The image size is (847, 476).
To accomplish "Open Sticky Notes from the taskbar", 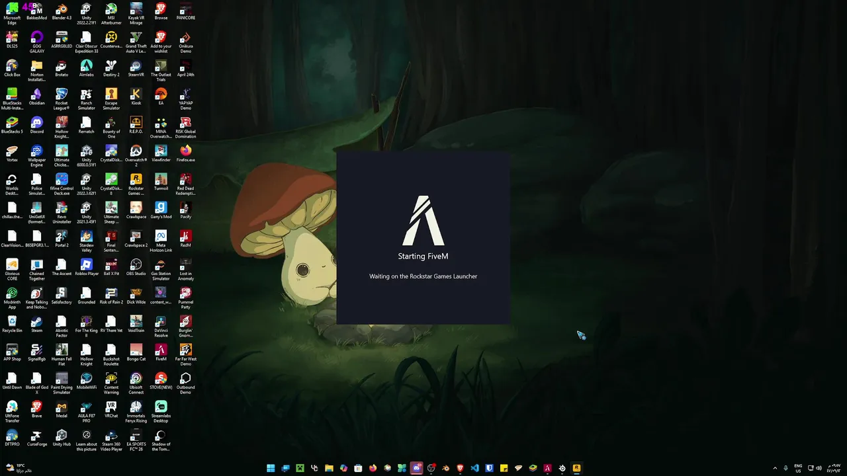I will click(x=504, y=468).
